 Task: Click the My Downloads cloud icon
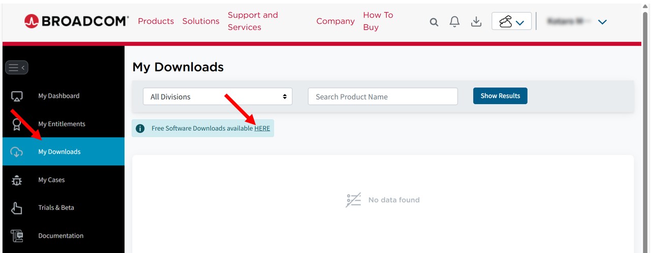[17, 152]
